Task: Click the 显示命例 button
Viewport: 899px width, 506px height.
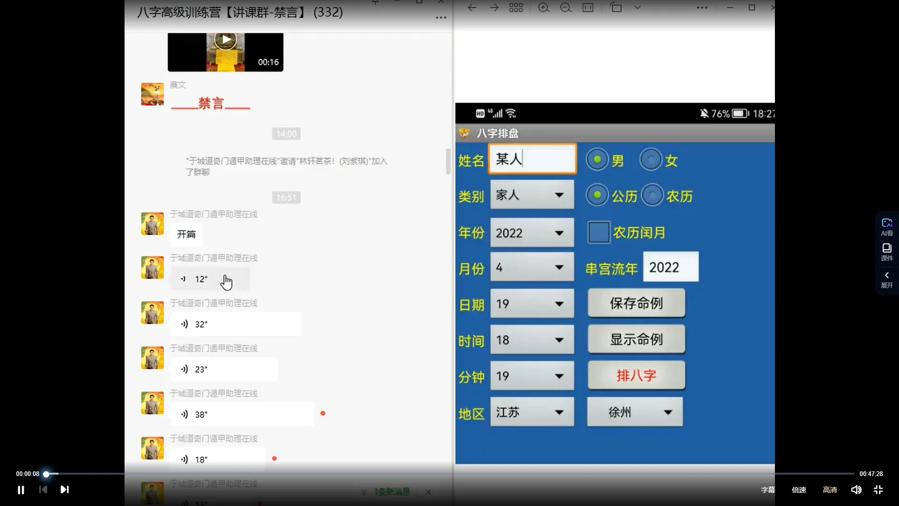Action: point(636,339)
